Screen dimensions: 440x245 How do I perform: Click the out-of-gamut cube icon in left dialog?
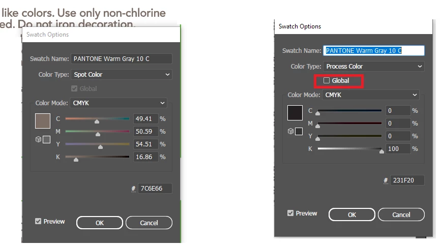38,139
